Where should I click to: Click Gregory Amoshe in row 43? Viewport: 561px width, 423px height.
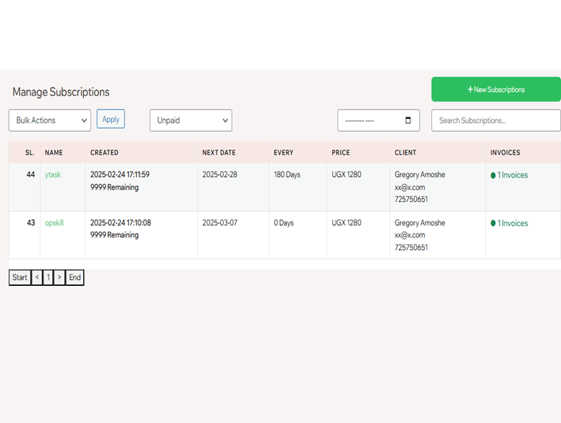coord(420,222)
